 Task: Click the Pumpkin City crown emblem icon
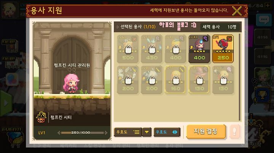41,117
